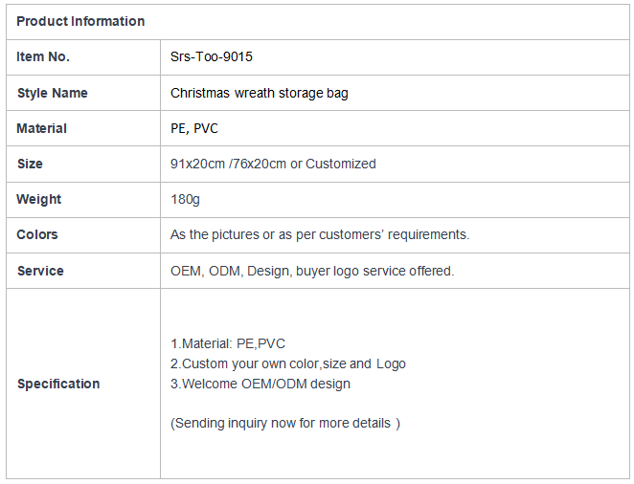Select the Specification label cell
Image resolution: width=634 pixels, height=484 pixels.
click(83, 384)
